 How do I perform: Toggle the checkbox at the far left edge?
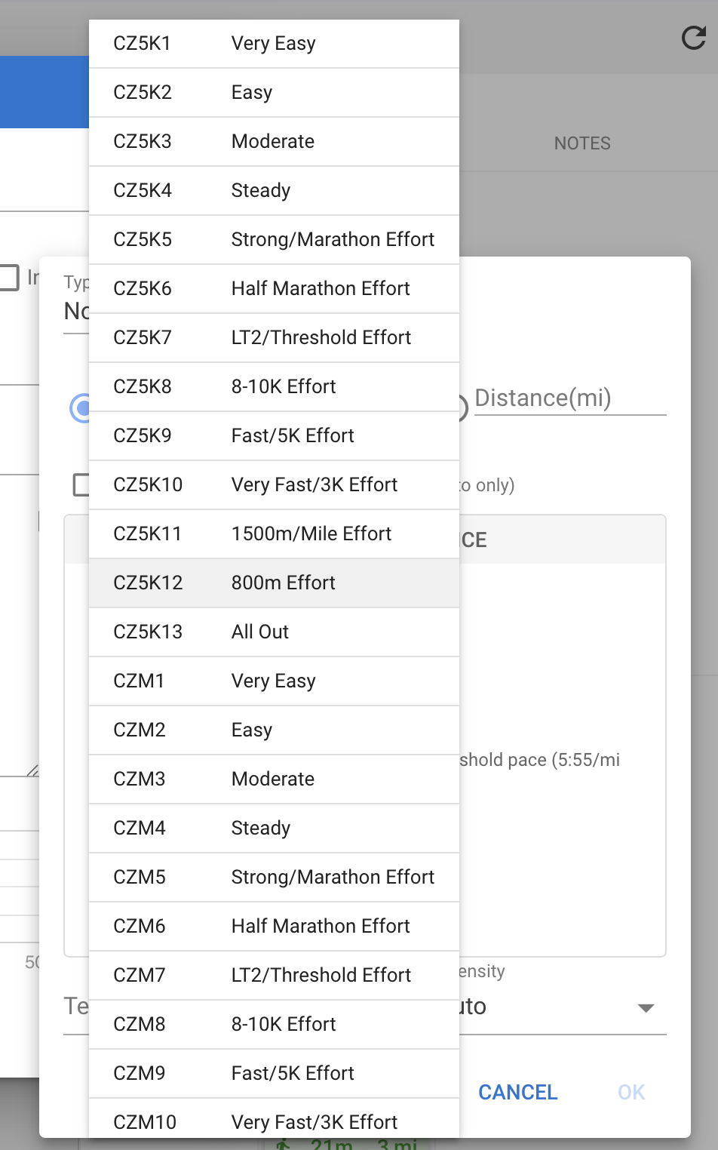[x=9, y=277]
